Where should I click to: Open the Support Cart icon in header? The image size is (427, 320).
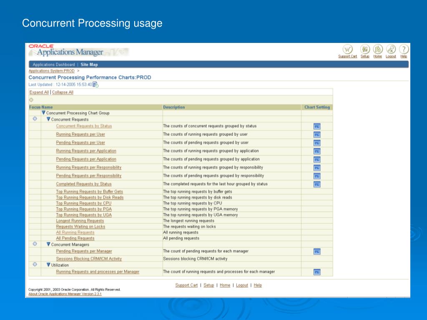(x=347, y=49)
